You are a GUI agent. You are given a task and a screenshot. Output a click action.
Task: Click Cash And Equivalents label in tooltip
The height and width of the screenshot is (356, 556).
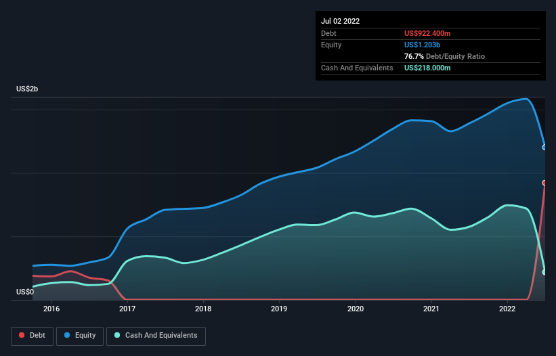(x=357, y=68)
